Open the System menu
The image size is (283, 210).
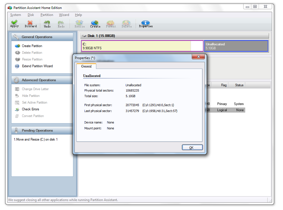click(x=16, y=15)
